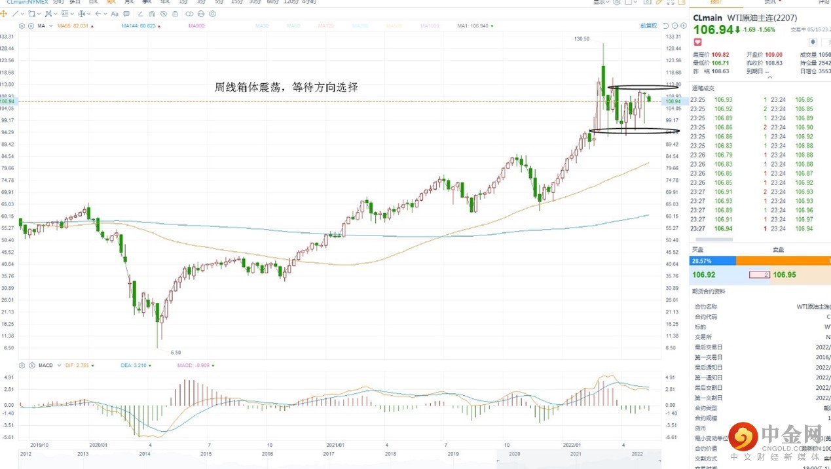Open the 资讯 news tab
The image size is (831, 469).
770,2
